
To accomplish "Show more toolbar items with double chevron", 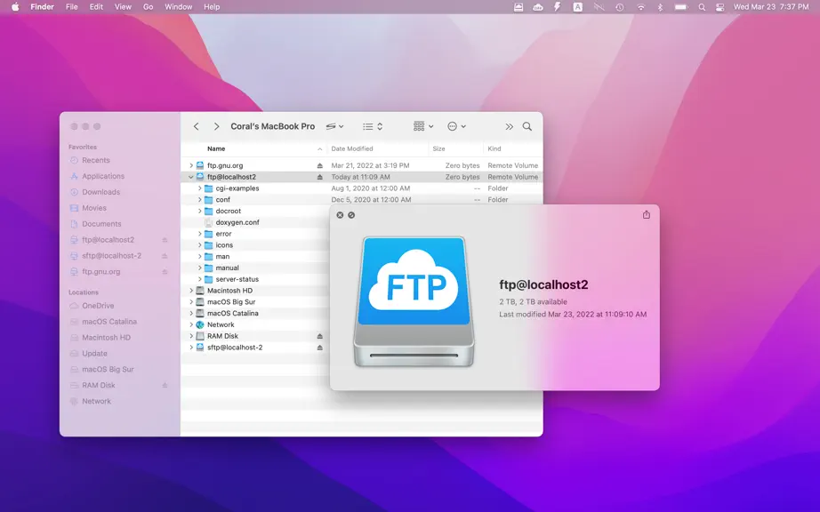I will 509,126.
